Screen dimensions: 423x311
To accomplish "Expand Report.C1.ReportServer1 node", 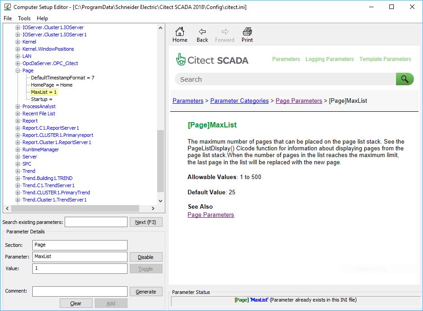I will click(18, 128).
